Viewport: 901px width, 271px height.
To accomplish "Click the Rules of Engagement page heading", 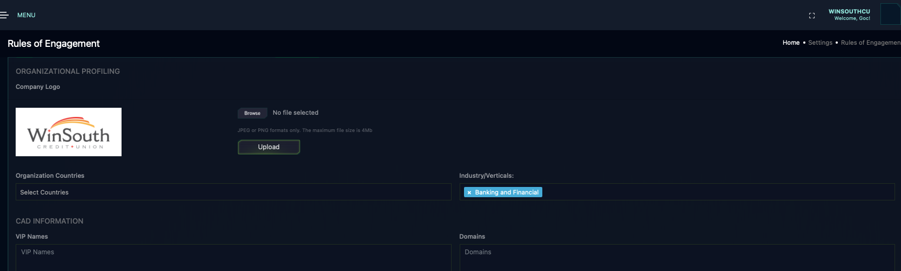I will pos(53,44).
